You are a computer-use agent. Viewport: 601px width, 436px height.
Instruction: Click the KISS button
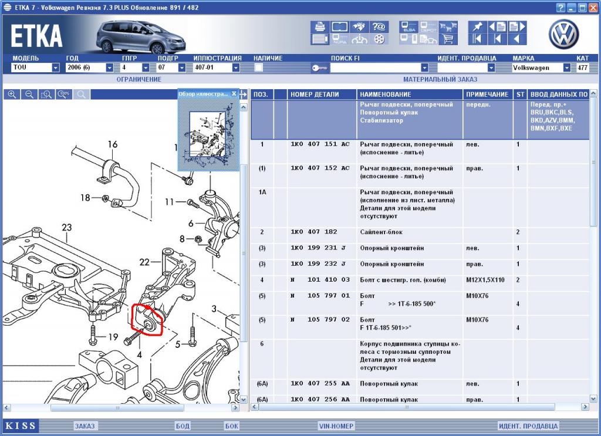(x=21, y=425)
